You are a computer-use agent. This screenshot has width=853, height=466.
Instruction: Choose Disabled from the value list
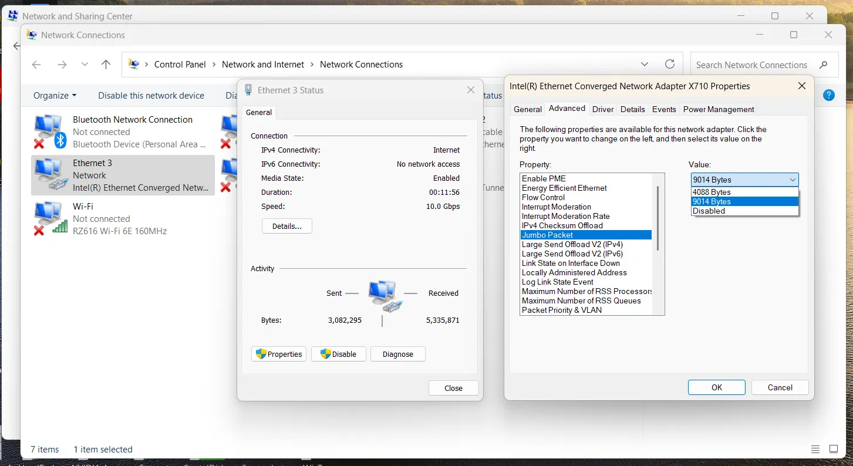click(745, 211)
